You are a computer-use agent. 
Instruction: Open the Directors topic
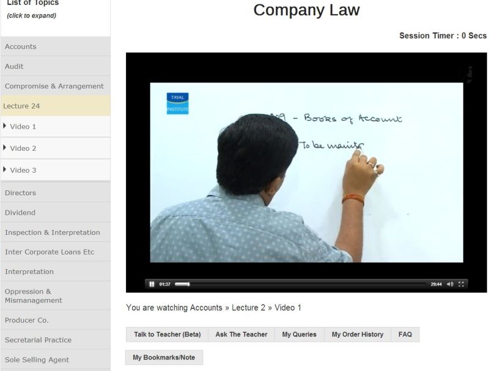21,193
